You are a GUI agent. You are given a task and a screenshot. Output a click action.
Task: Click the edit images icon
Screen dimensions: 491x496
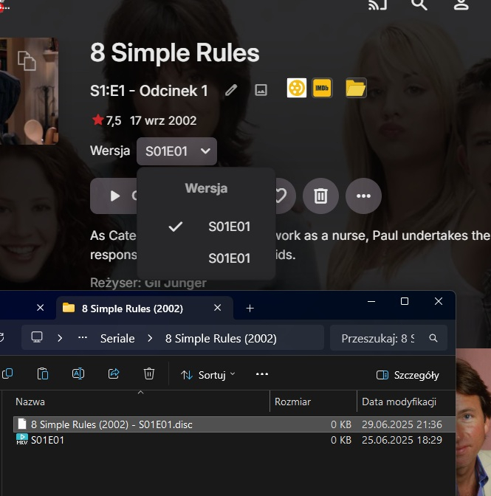[261, 90]
